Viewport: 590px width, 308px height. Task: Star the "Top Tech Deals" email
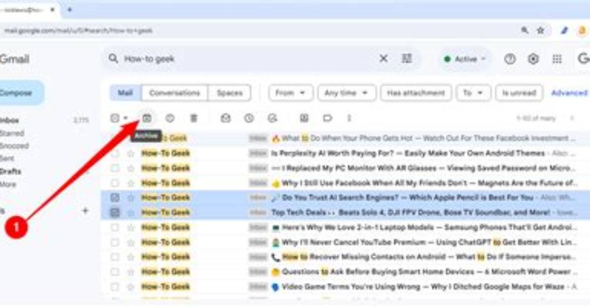tap(131, 212)
